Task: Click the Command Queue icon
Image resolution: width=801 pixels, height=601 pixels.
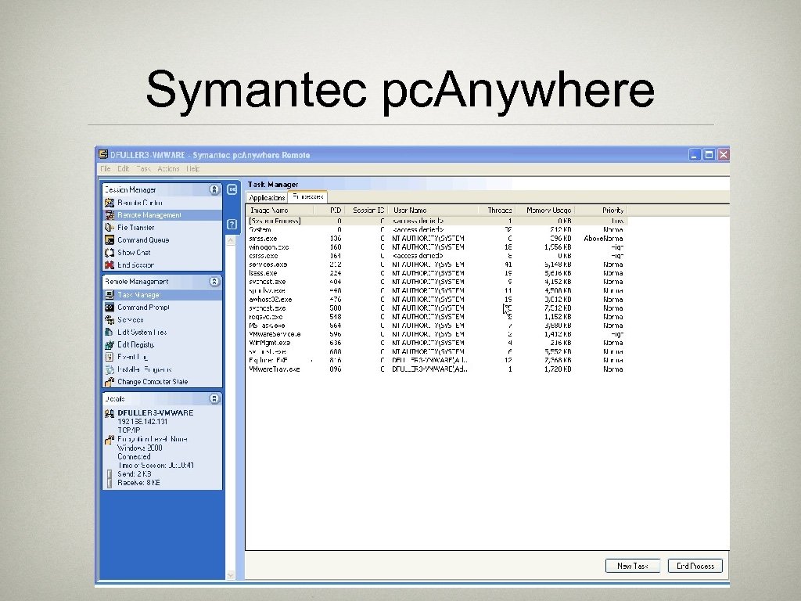Action: (110, 239)
